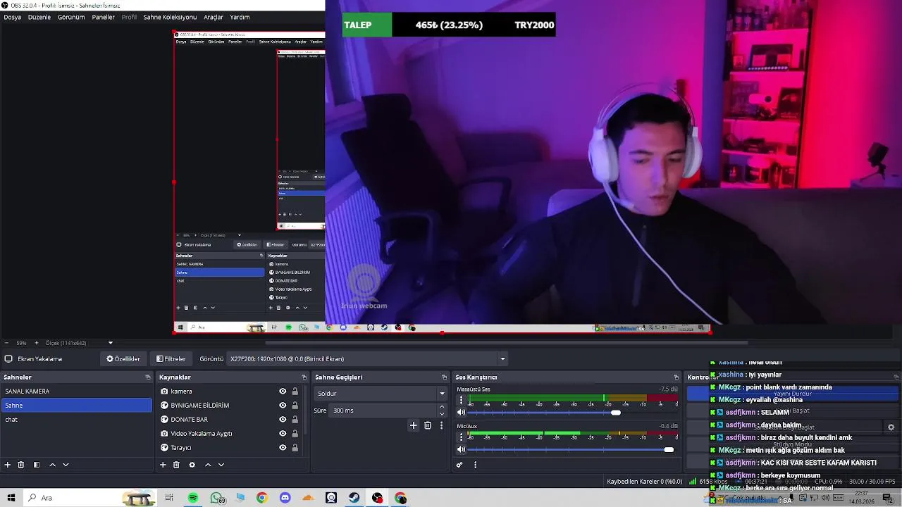Open the Windows Start menu
Image resolution: width=902 pixels, height=507 pixels.
(11, 498)
